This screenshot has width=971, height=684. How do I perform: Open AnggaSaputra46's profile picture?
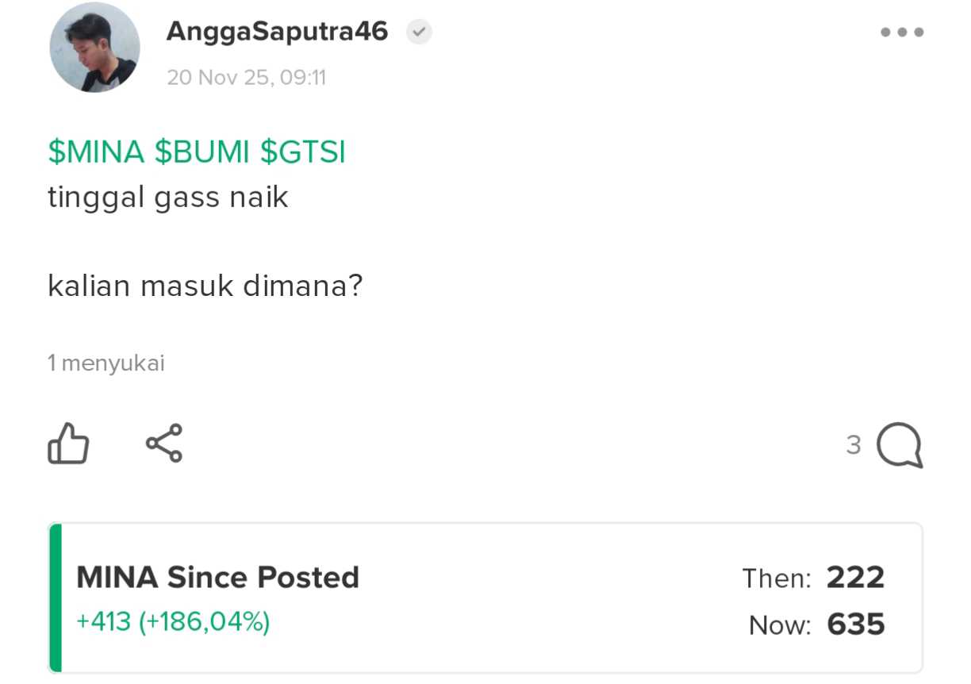95,48
